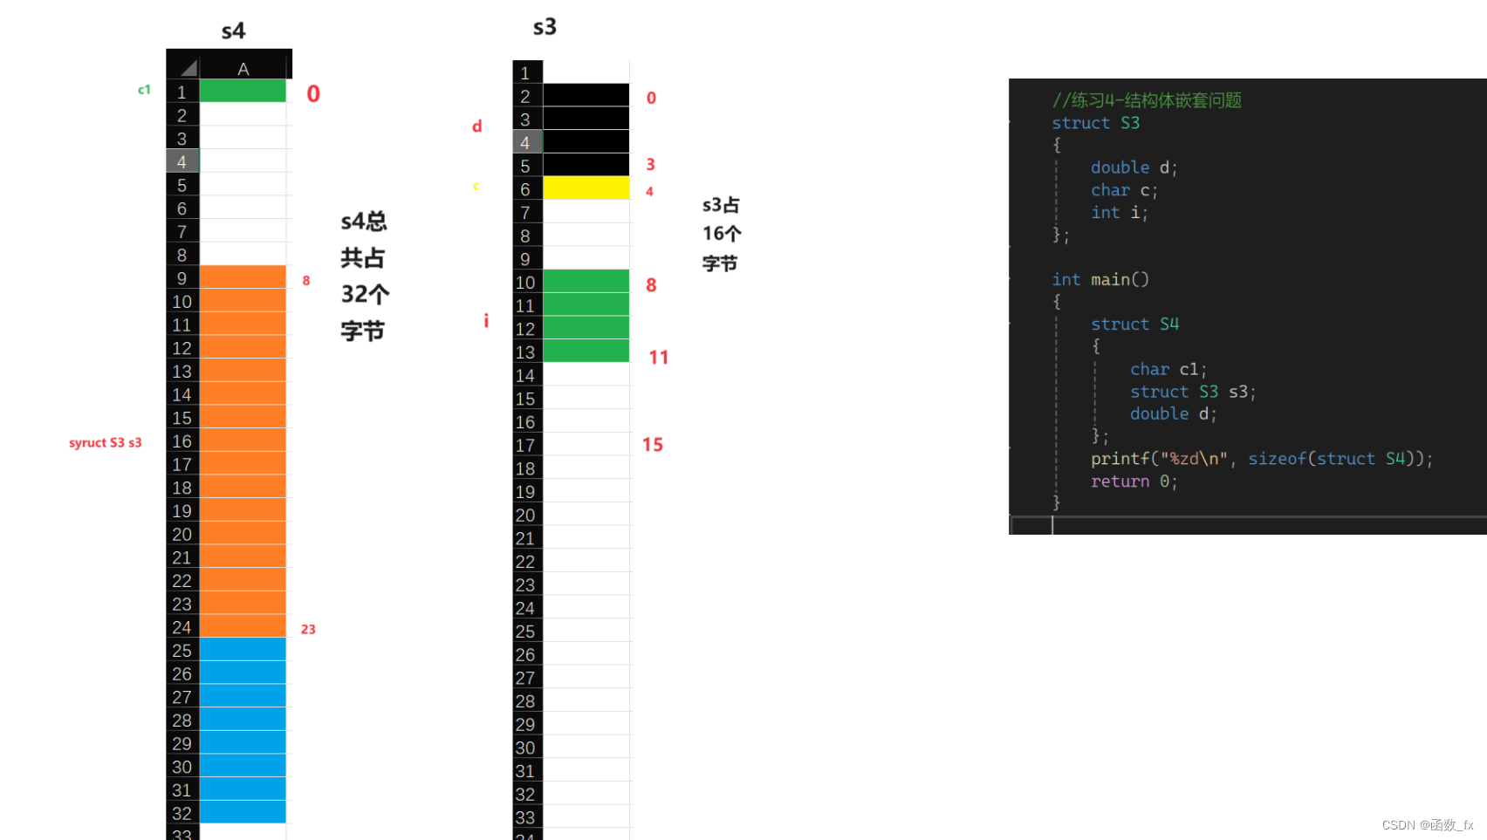Click the blue cell in s4 row 28
The image size is (1487, 840).
[243, 720]
